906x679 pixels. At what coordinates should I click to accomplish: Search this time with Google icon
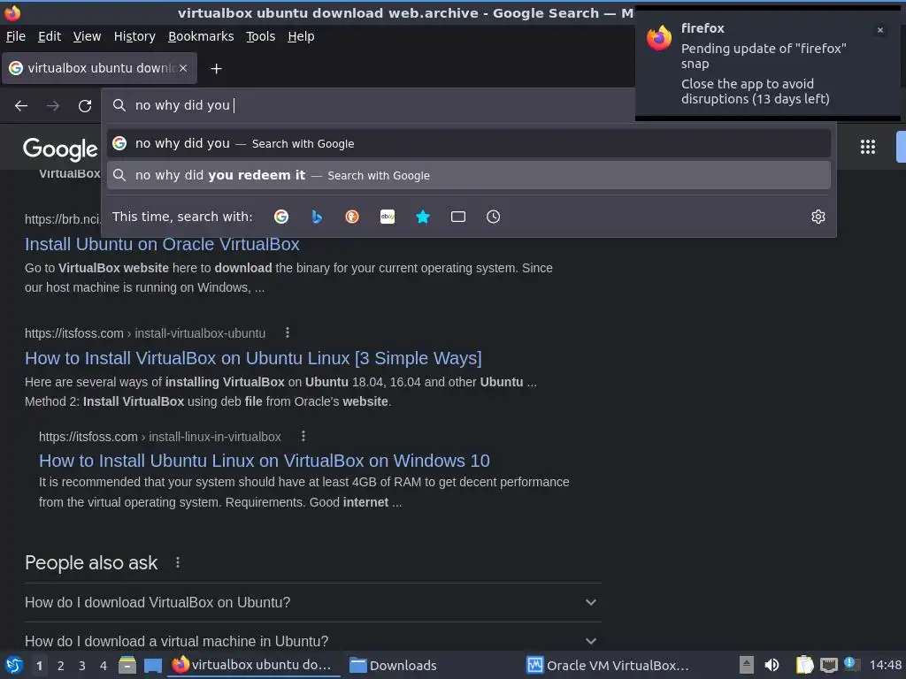click(281, 217)
